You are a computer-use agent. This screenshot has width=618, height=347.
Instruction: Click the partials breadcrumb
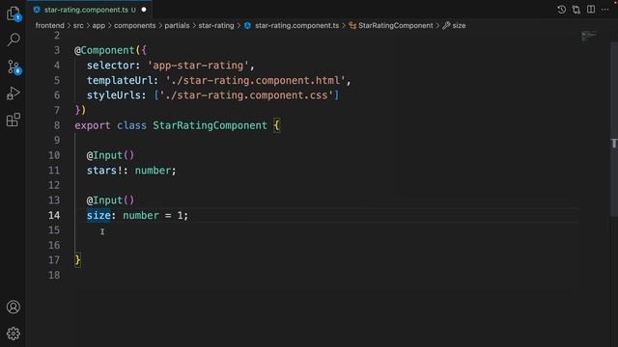click(x=177, y=26)
